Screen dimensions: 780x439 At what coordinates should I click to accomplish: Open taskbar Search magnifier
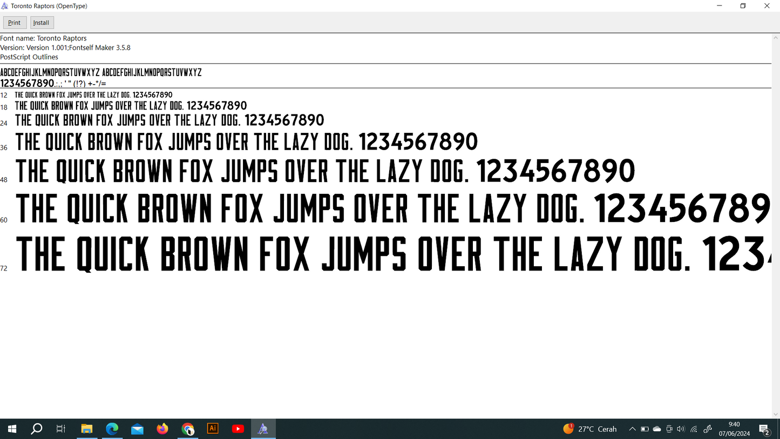36,429
